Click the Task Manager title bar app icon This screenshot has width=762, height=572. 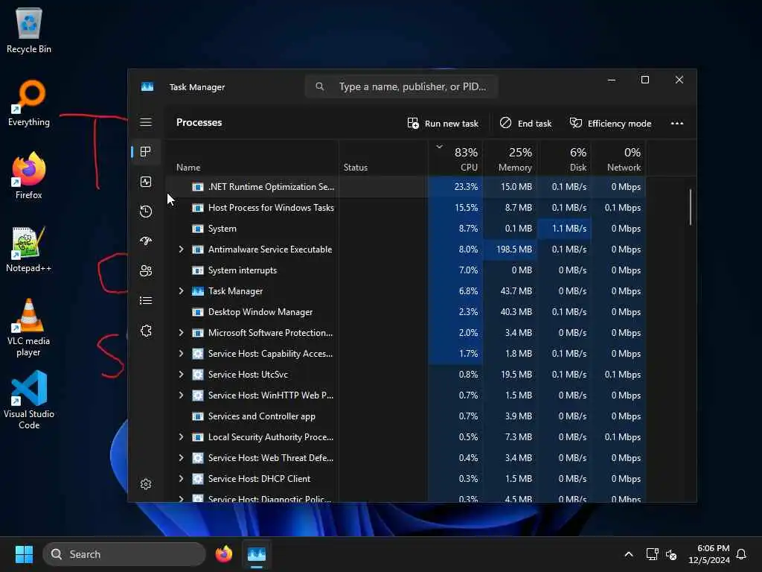tap(147, 86)
